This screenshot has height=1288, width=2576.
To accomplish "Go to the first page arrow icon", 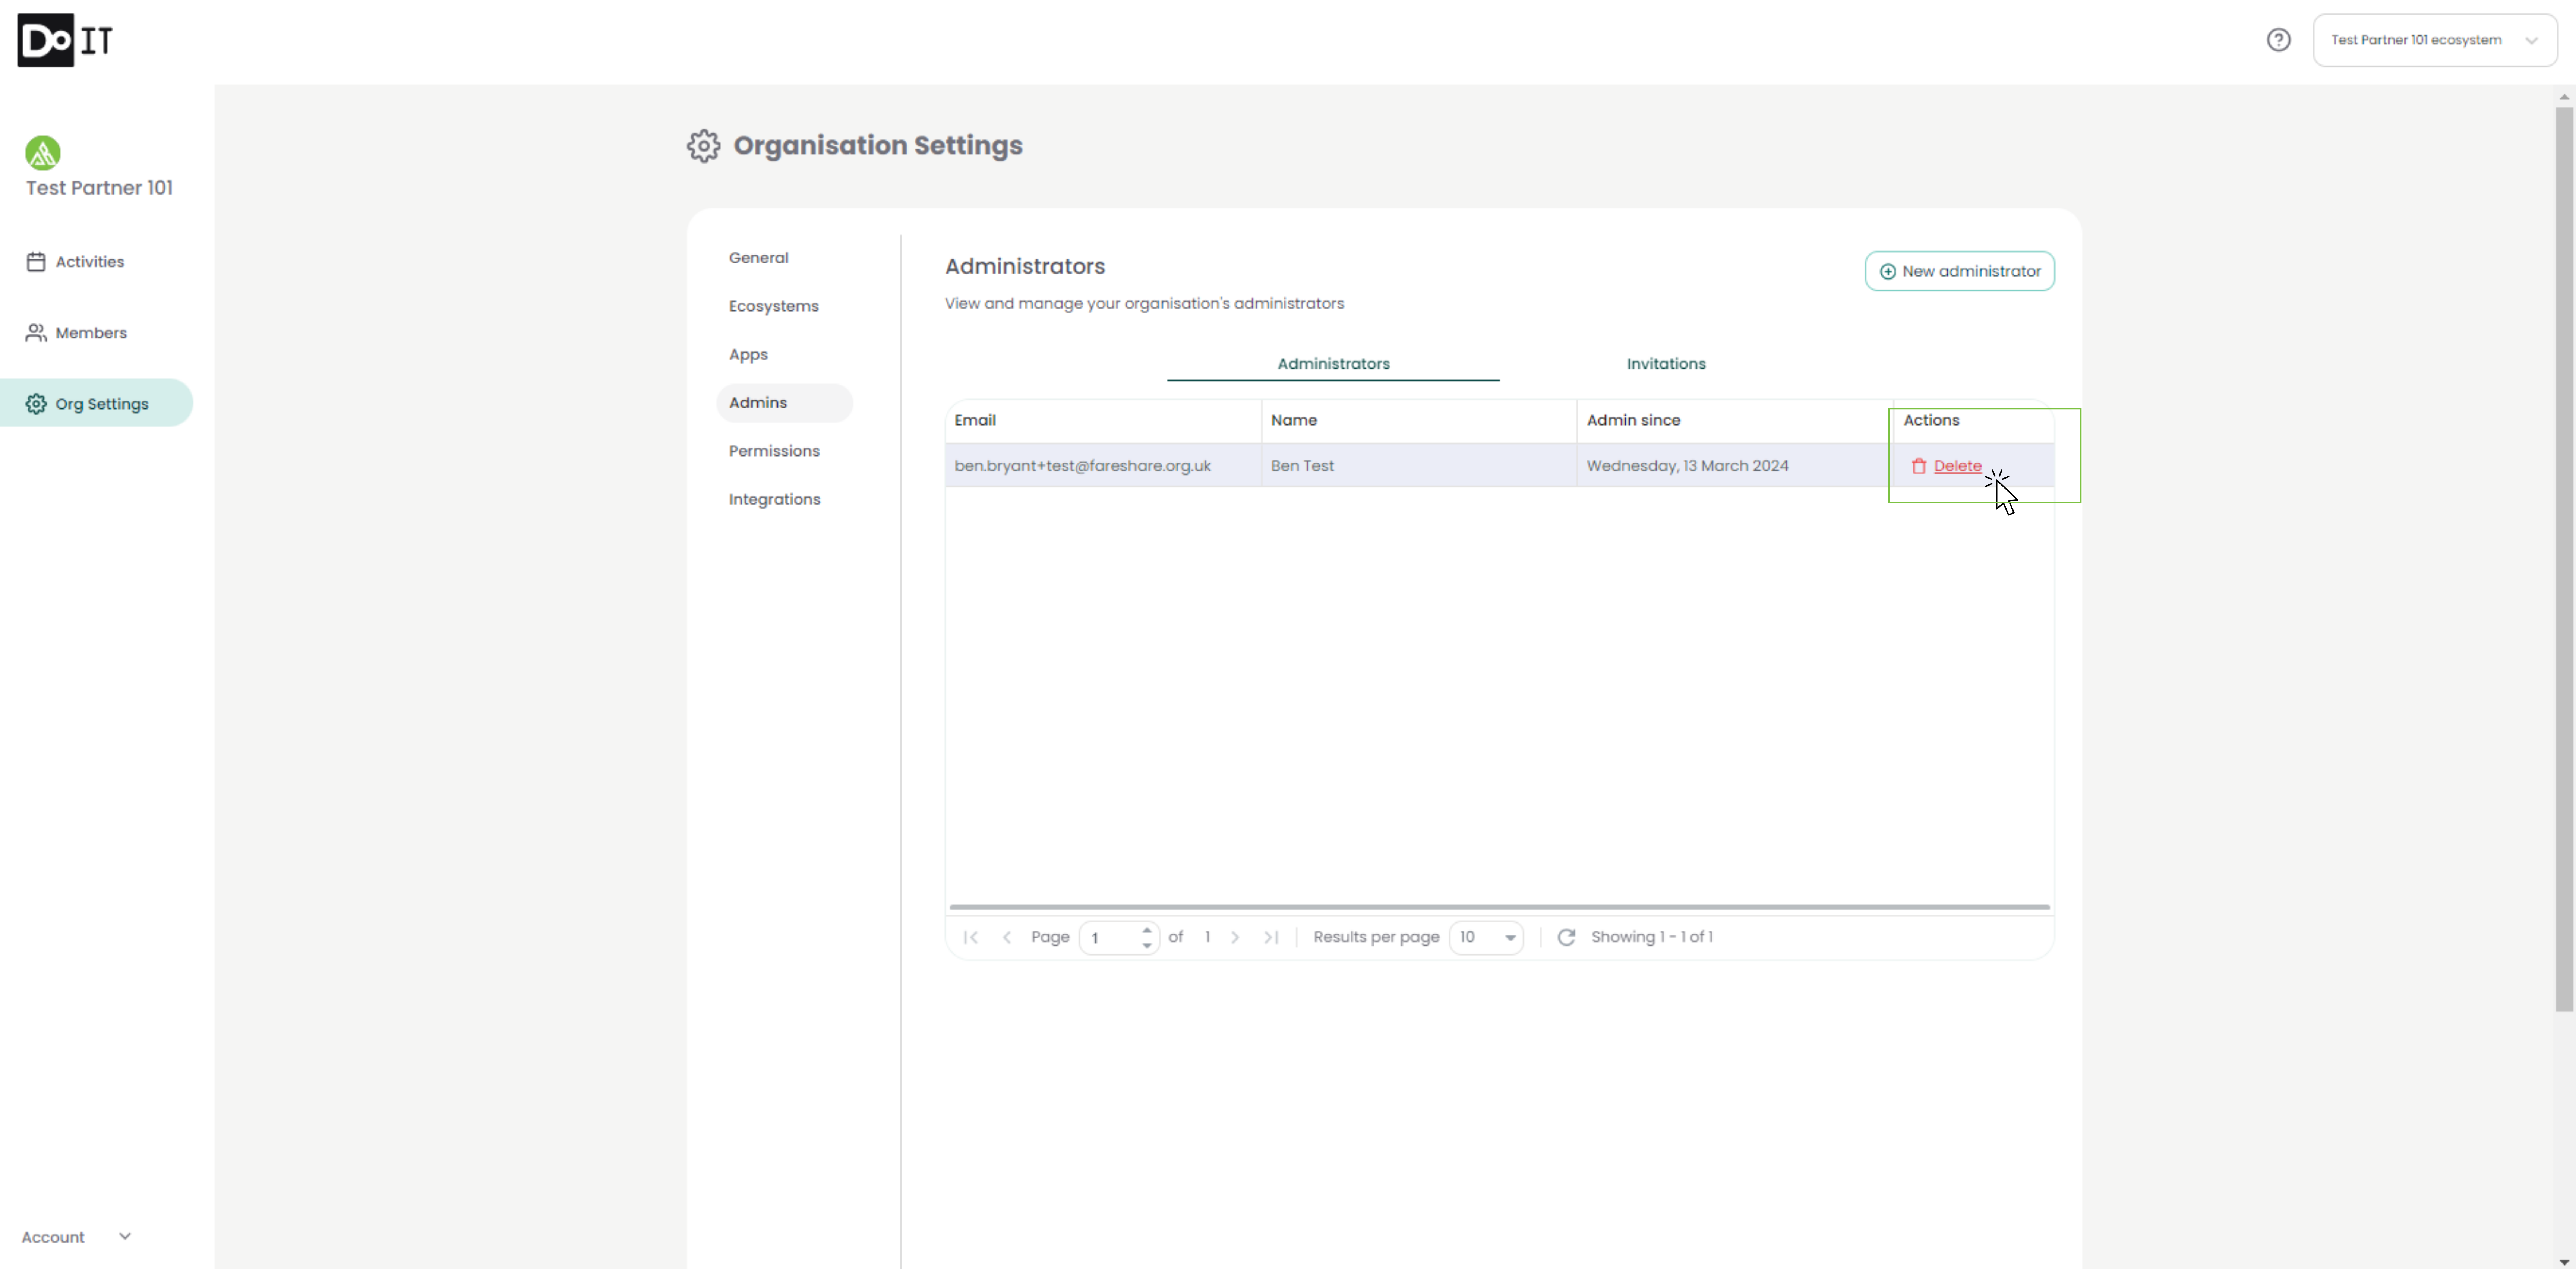I will (x=970, y=937).
